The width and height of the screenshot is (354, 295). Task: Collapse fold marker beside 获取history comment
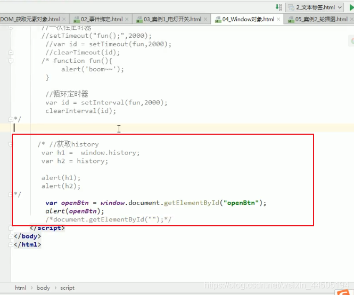pos(11,144)
